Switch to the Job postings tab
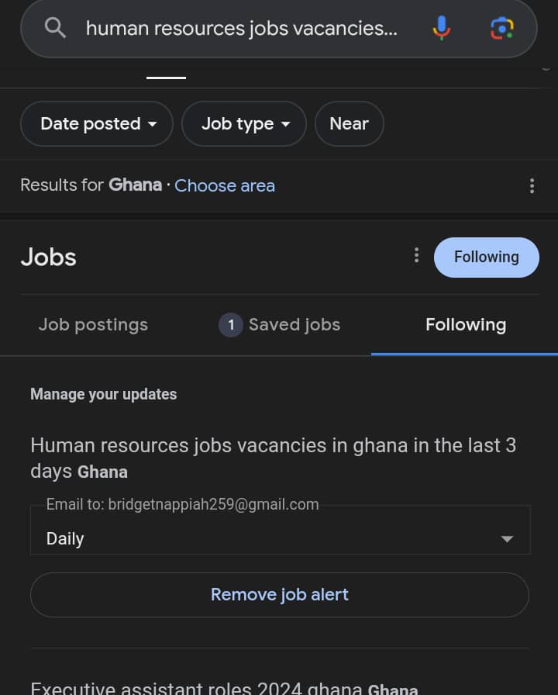This screenshot has width=558, height=695. coord(93,325)
